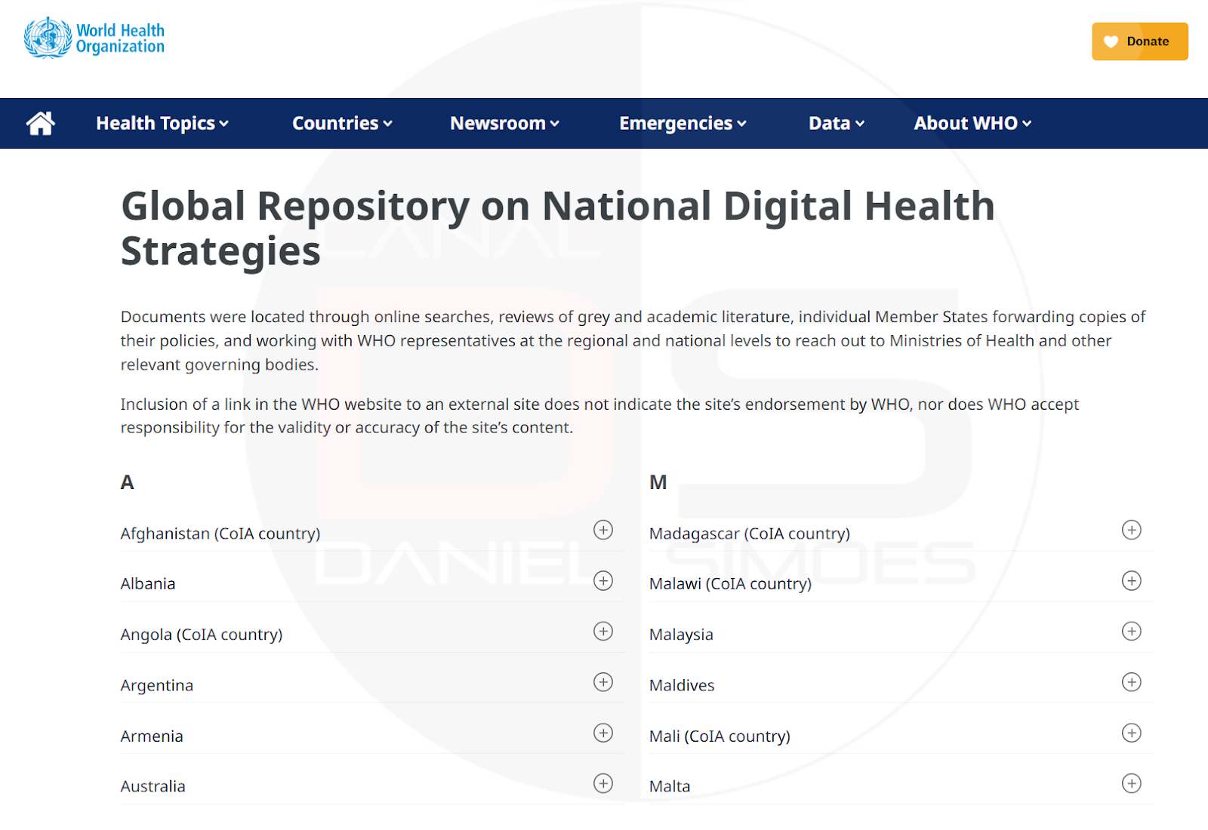The width and height of the screenshot is (1208, 830).
Task: Open the World Health Organization logo link
Action: coord(94,38)
